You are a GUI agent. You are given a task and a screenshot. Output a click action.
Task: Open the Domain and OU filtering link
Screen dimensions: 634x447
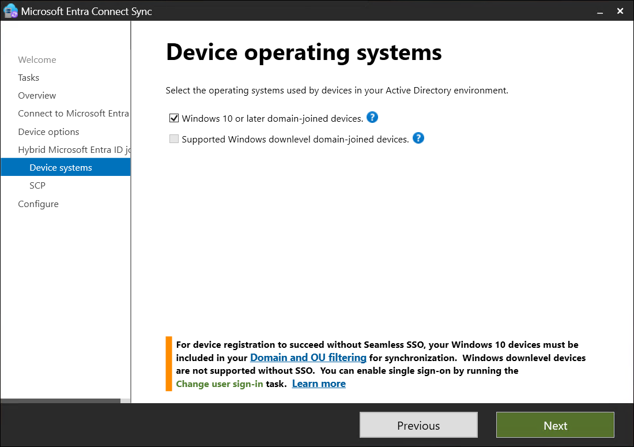308,357
